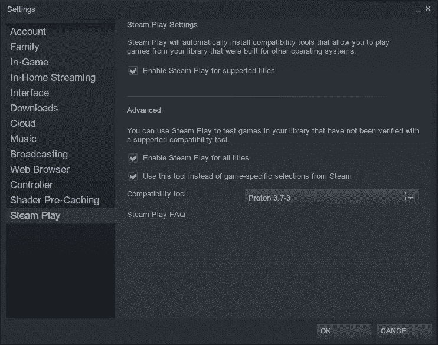438x345 pixels.
Task: Open the Controller settings page
Action: (x=31, y=185)
